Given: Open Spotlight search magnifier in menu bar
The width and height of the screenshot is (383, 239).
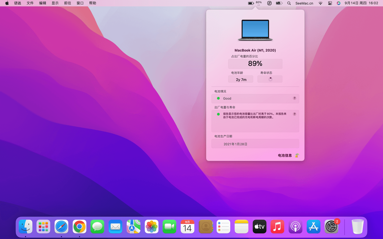Looking at the screenshot, I should [x=289, y=3].
